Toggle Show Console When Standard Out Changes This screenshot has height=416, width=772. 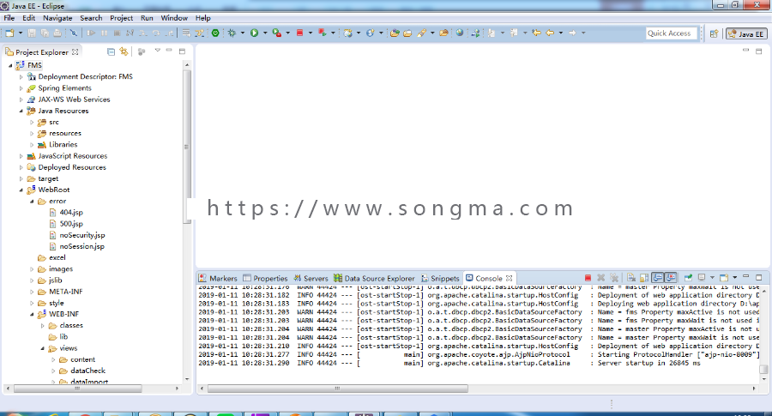pos(657,278)
